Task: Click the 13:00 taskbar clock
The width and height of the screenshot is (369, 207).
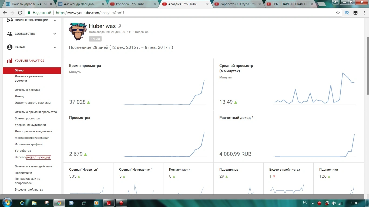Action: [x=354, y=203]
